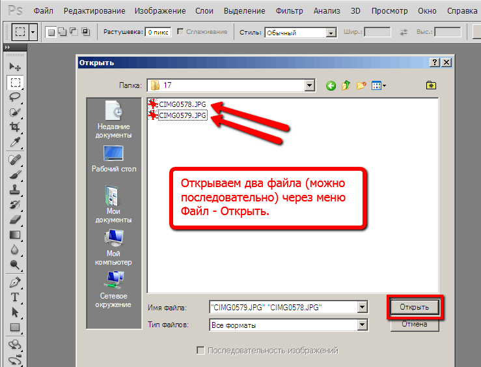Open the 3D menu
Image resolution: width=481 pixels, height=367 pixels.
click(x=355, y=11)
